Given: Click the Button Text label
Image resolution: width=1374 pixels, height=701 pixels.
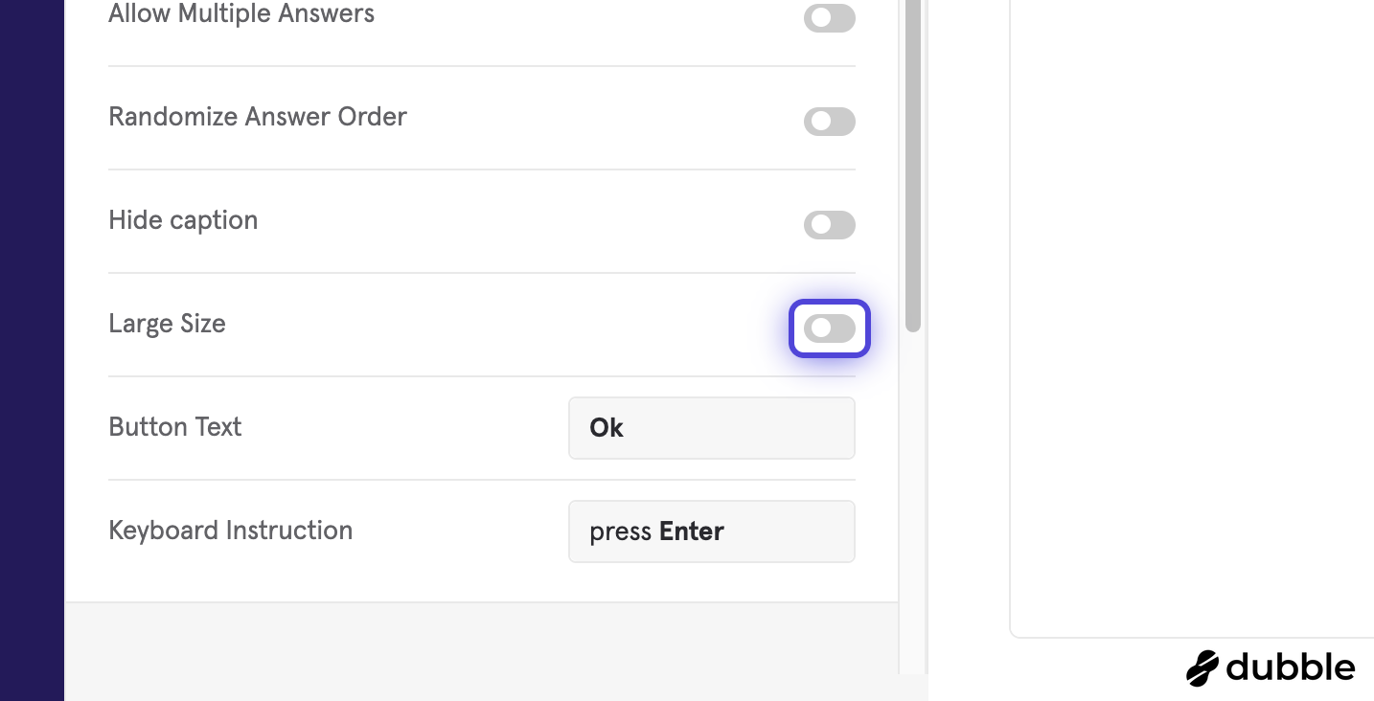Looking at the screenshot, I should [175, 427].
